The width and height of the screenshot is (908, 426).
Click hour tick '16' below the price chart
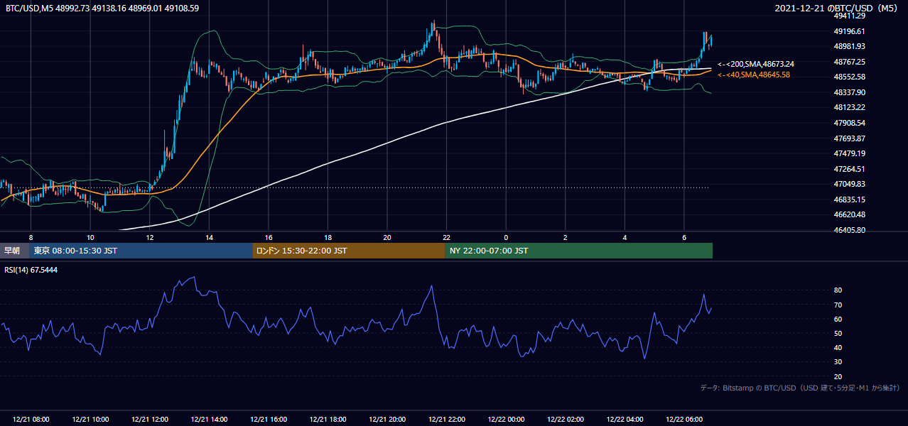pyautogui.click(x=269, y=236)
